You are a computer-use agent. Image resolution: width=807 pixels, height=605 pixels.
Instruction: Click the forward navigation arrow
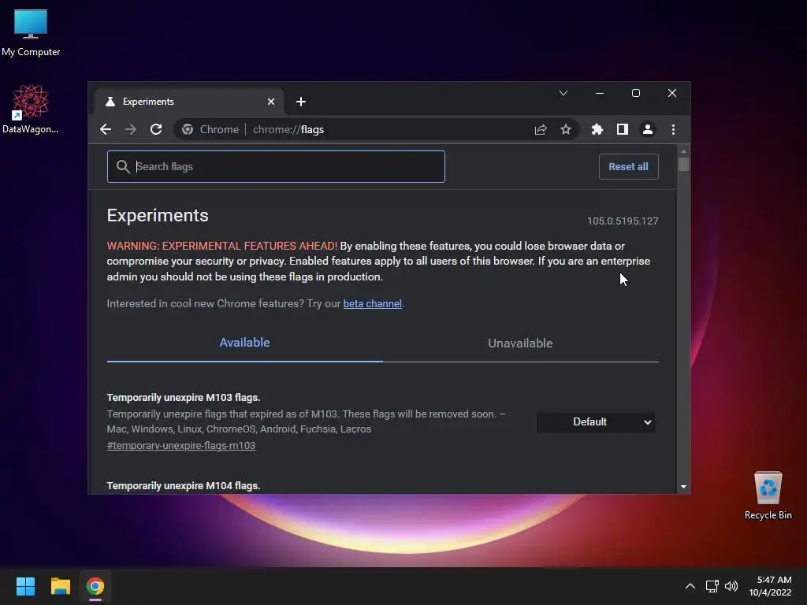[x=131, y=130]
